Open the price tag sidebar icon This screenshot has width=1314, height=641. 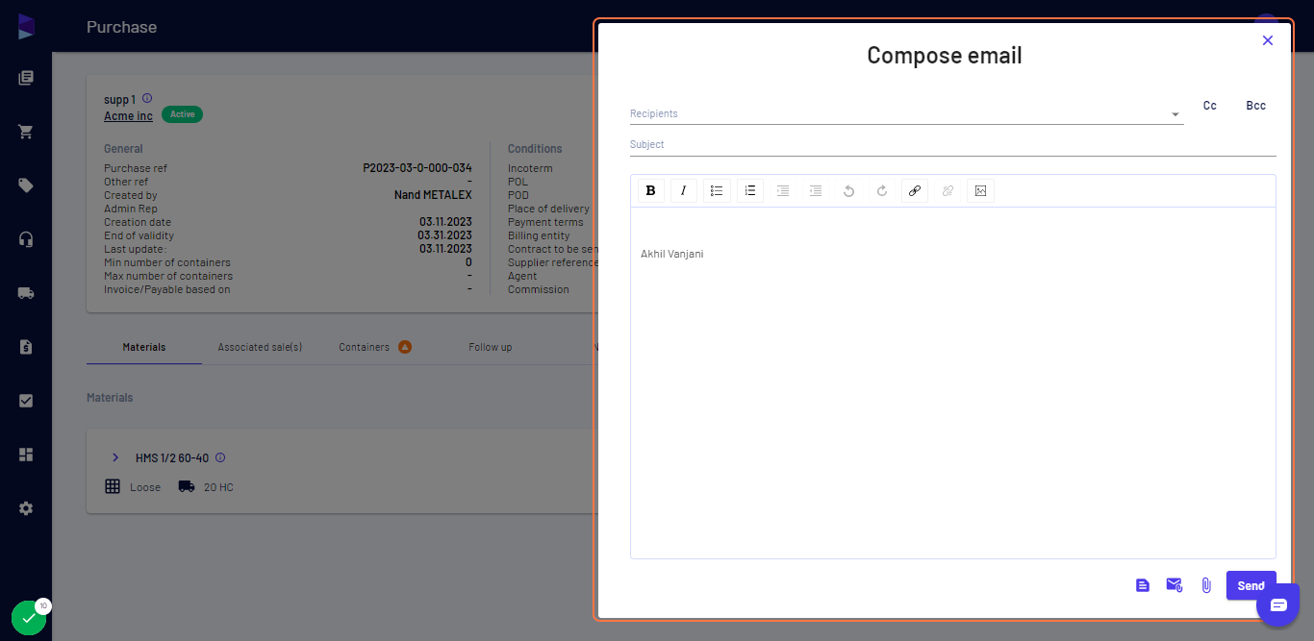pyautogui.click(x=26, y=185)
